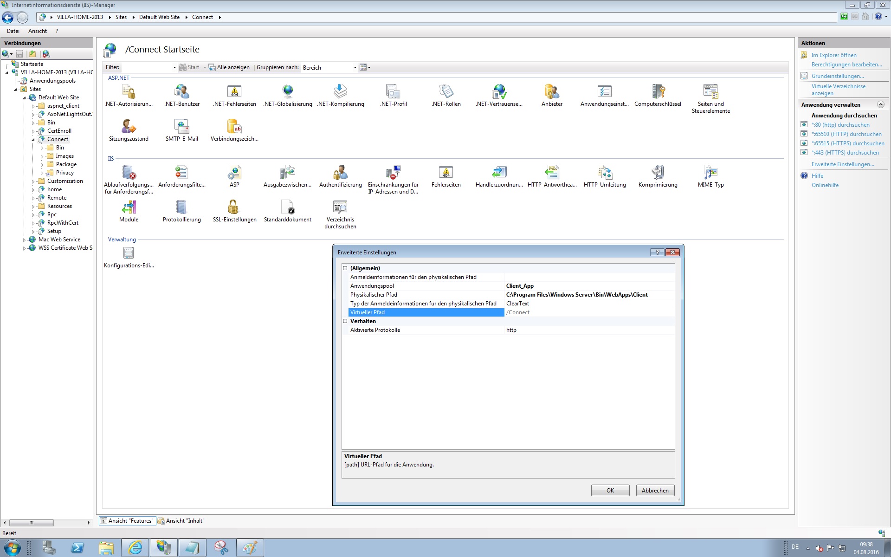891x557 pixels.
Task: Open the Computerschlüssel feature icon
Action: point(658,92)
